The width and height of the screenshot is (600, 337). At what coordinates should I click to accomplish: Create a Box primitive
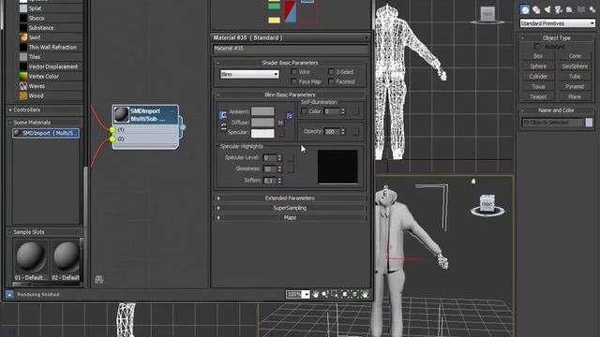pyautogui.click(x=538, y=56)
